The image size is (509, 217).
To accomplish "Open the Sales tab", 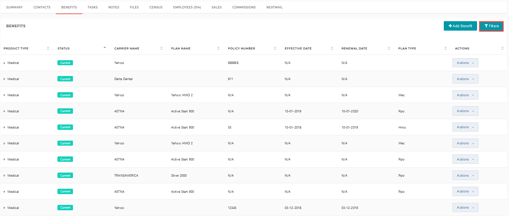I will pyautogui.click(x=217, y=7).
